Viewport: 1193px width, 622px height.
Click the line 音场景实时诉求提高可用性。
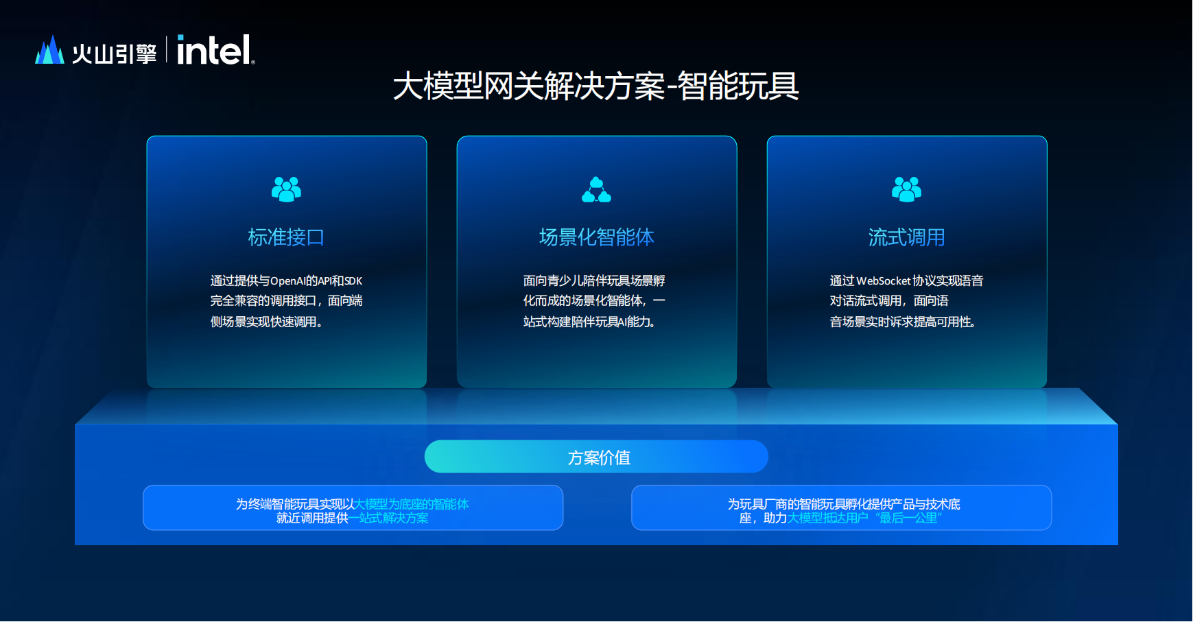click(903, 322)
